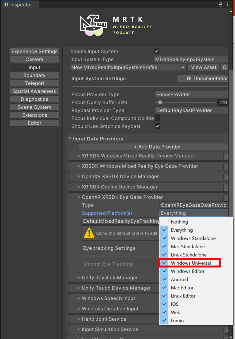
Task: Select Boundary settings tab
Action: click(35, 75)
